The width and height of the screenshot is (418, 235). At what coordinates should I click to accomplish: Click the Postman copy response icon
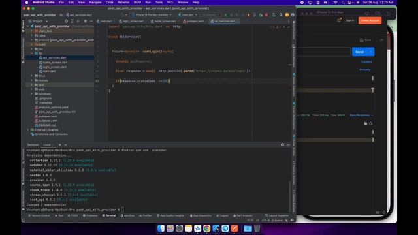[x=366, y=124]
